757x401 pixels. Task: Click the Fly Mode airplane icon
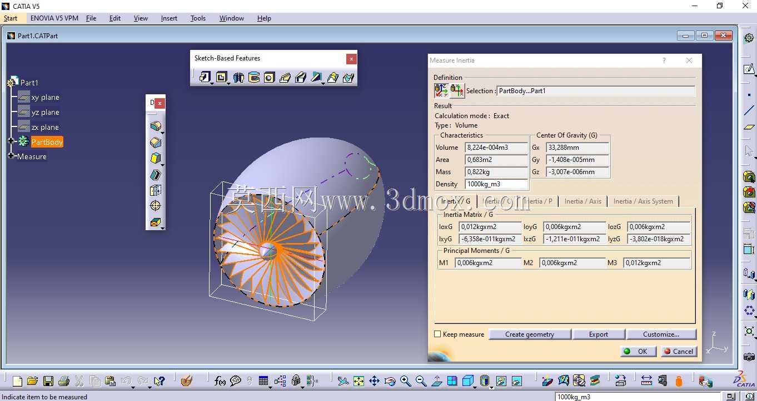pyautogui.click(x=343, y=381)
